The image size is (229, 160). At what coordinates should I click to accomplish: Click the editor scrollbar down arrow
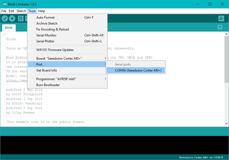point(227,123)
